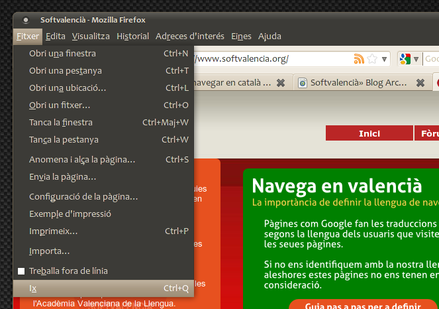Screen dimensions: 439x309
Task: Open the Visualitza menu
Action: point(91,36)
